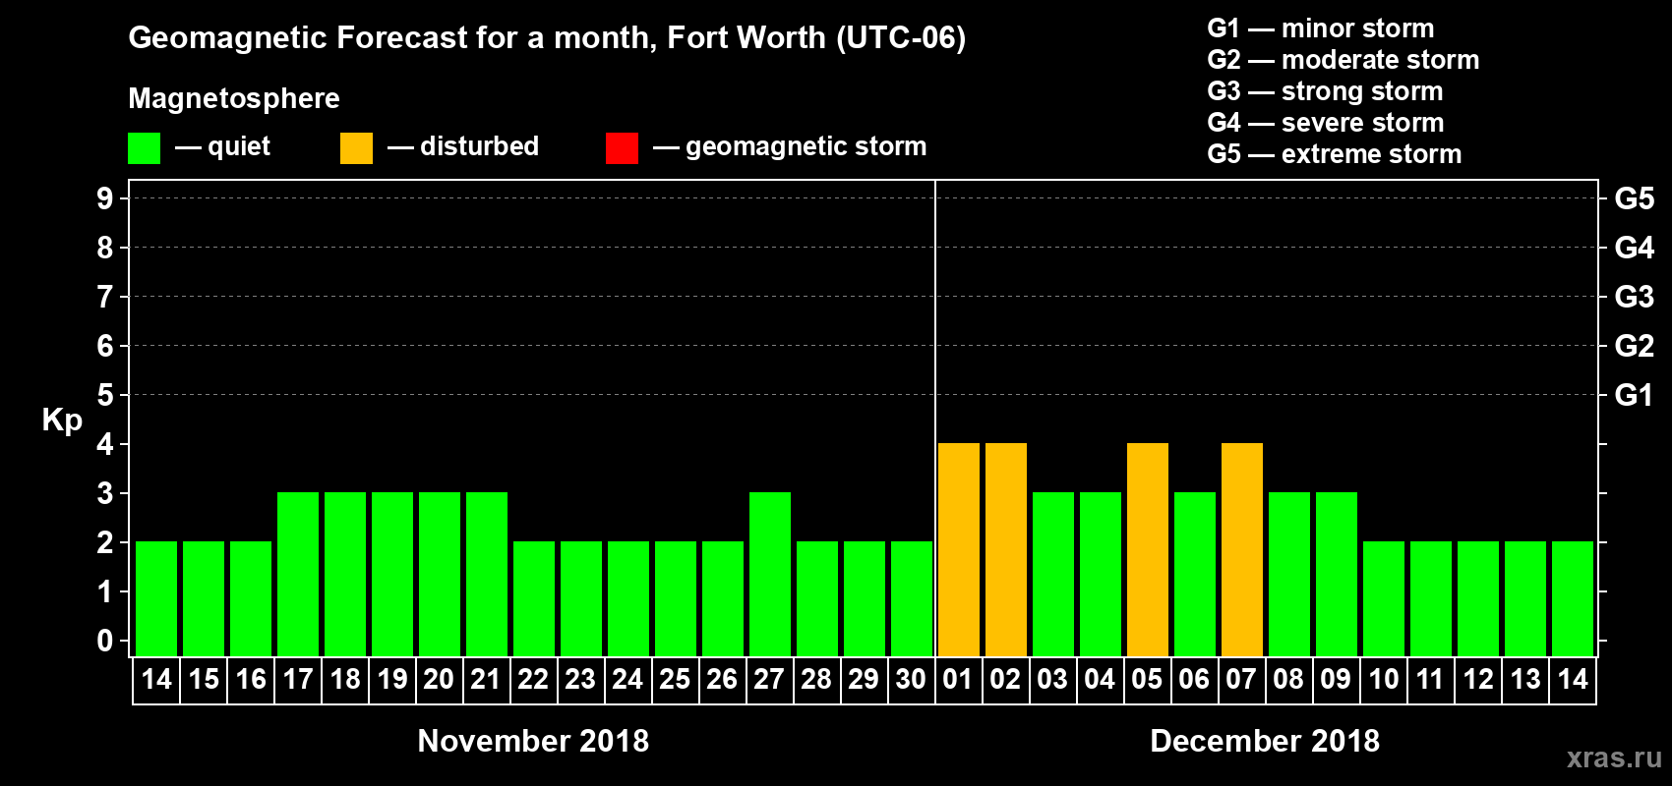
Task: Select the November 17 bar
Action: pos(298,574)
